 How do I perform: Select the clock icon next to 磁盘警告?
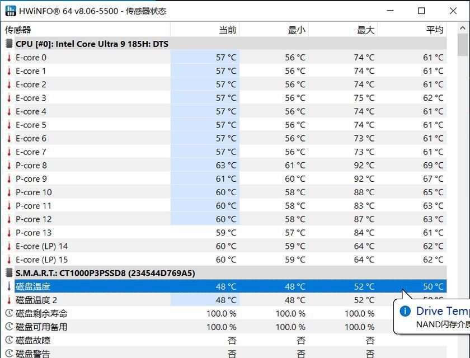pyautogui.click(x=9, y=354)
